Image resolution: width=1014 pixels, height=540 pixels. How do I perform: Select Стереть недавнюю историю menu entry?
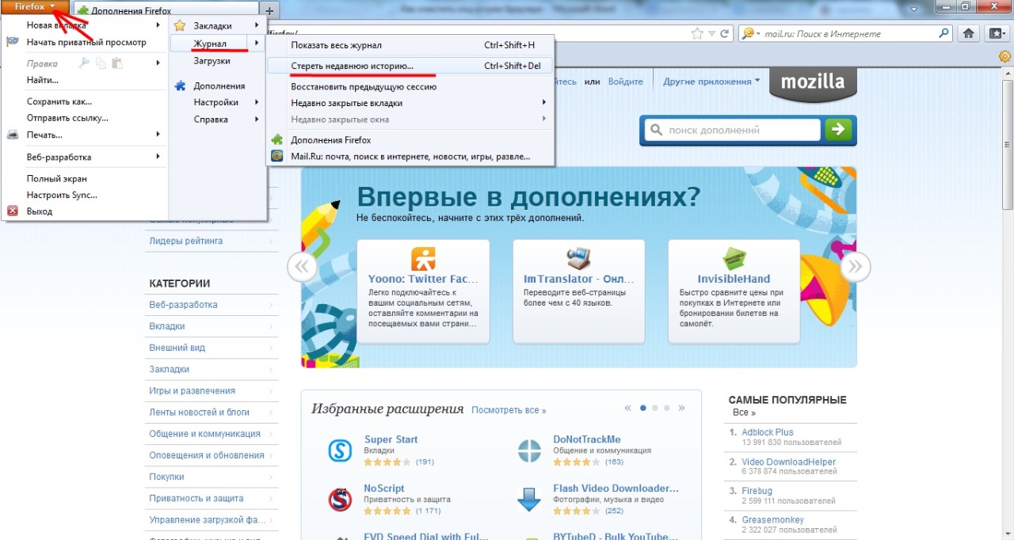coord(352,66)
